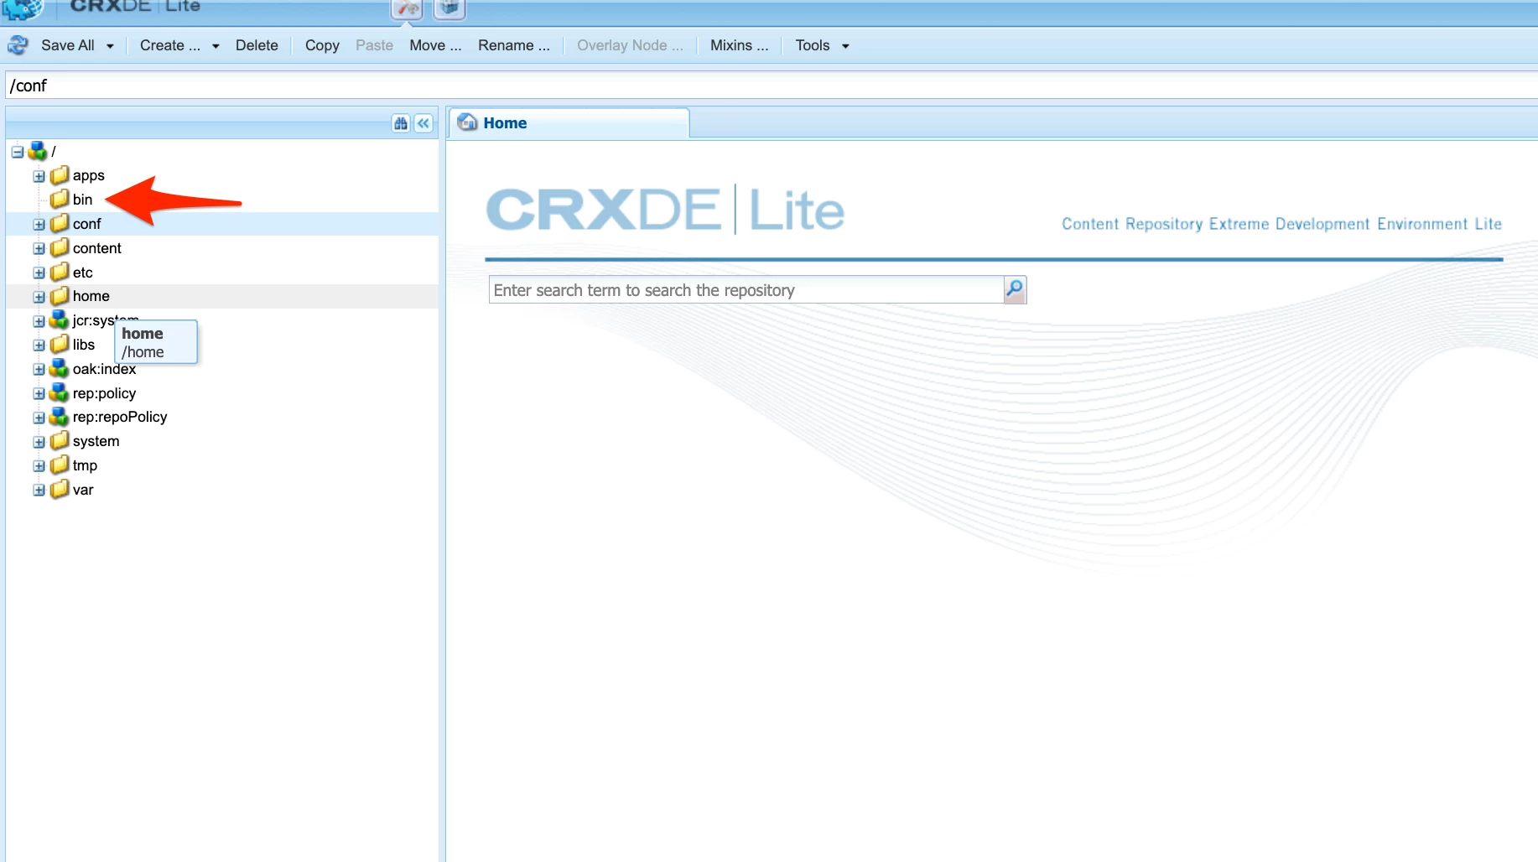Click the libs folder icon

(59, 345)
